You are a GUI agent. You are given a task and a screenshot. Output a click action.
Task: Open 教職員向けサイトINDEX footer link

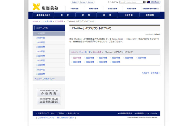pos(146,113)
